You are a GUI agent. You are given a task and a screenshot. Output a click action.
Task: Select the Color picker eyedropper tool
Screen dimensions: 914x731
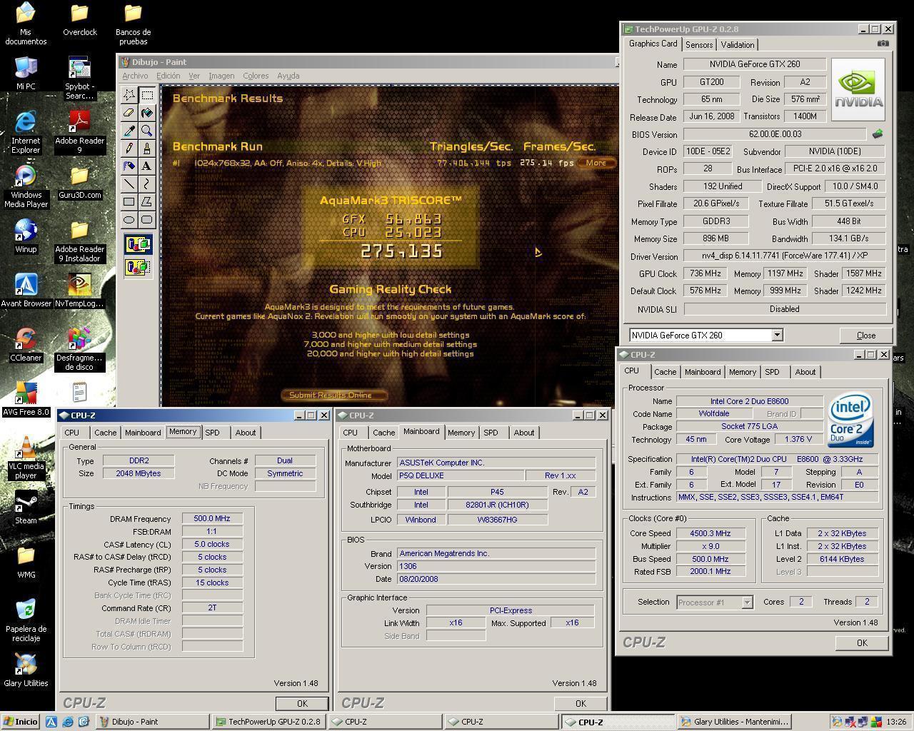129,131
